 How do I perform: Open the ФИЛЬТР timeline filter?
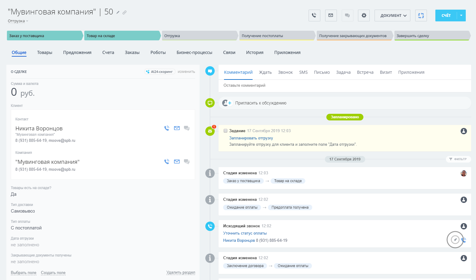(x=458, y=159)
